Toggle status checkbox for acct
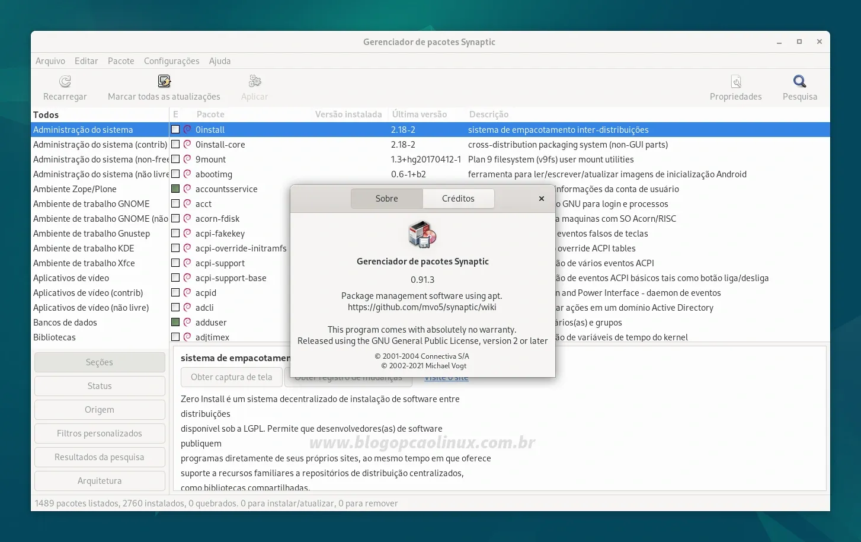This screenshot has width=861, height=542. tap(175, 203)
